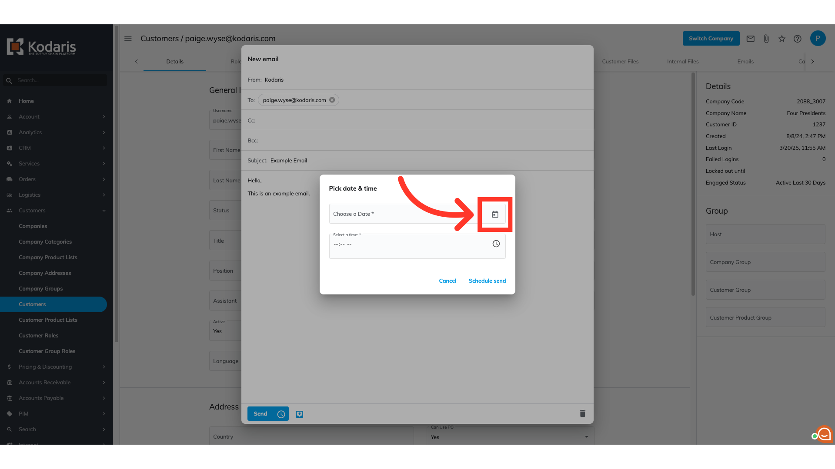The width and height of the screenshot is (835, 469).
Task: Click the save template icon next to Send
Action: pos(300,414)
